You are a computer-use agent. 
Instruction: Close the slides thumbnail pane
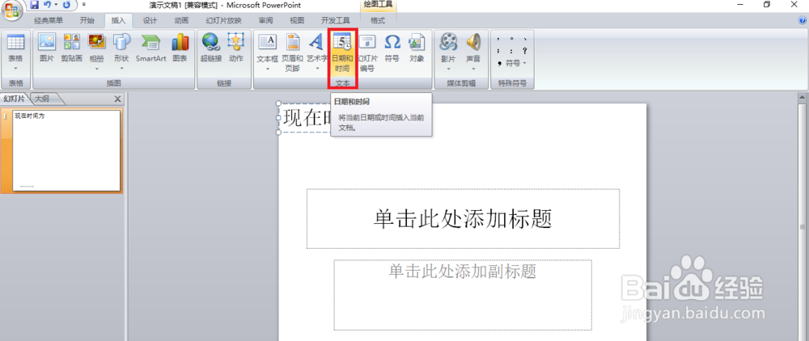click(x=117, y=99)
